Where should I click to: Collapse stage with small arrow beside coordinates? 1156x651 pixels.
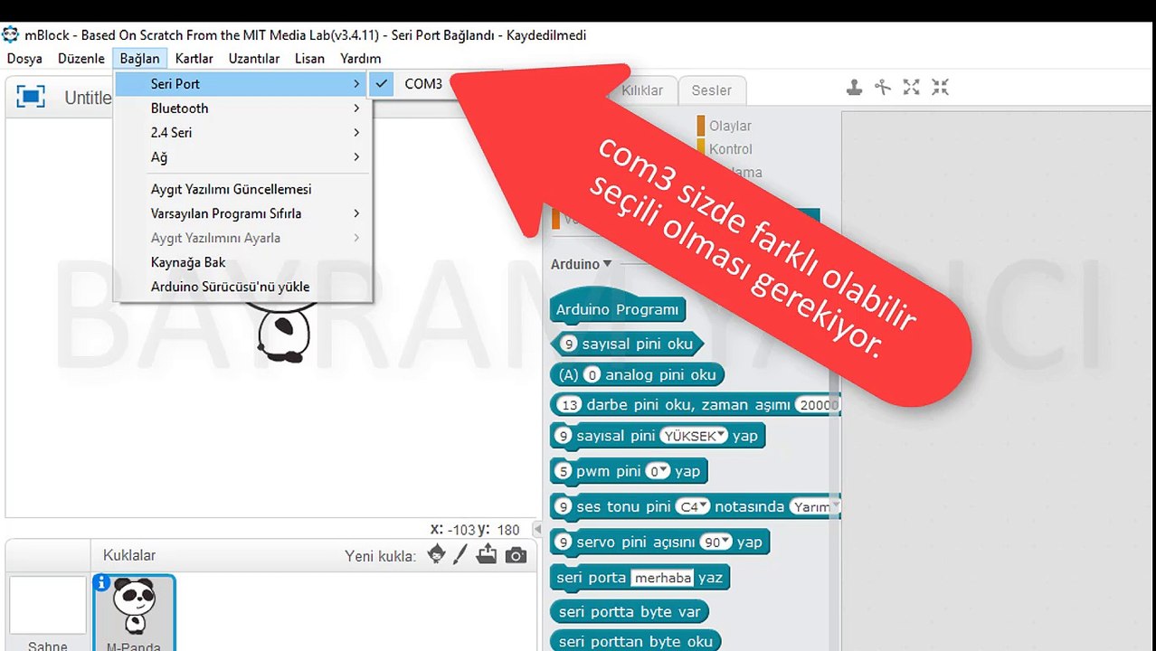coord(537,530)
